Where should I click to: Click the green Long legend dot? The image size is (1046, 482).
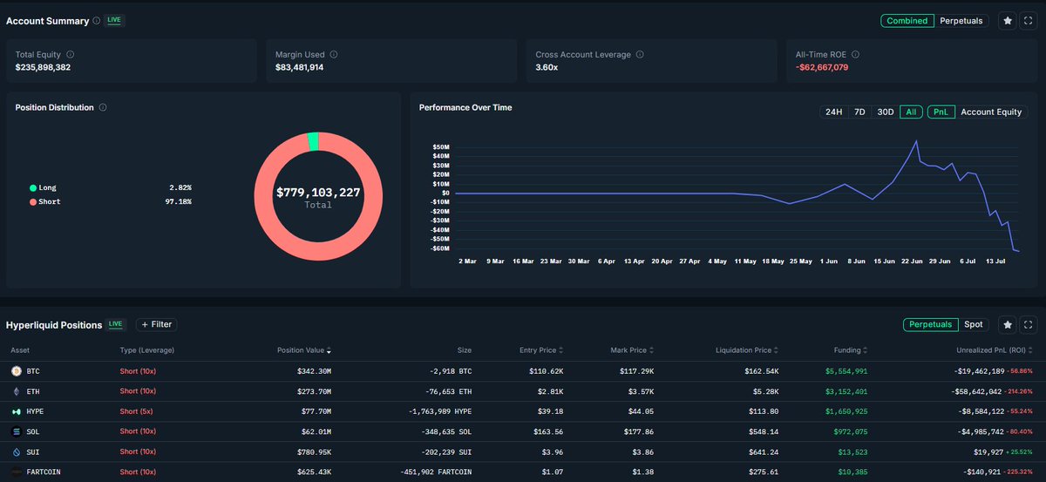[x=33, y=187]
